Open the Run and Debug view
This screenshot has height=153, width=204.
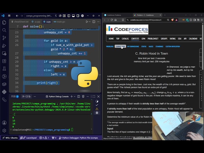tap(4, 46)
